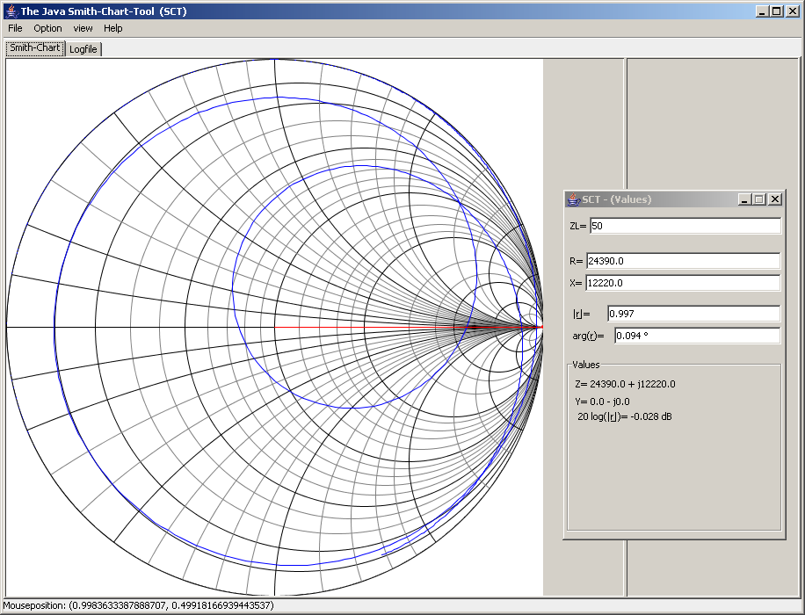Minimize the Java Smith-Chart-Tool main window
This screenshot has height=615, width=805.
763,11
